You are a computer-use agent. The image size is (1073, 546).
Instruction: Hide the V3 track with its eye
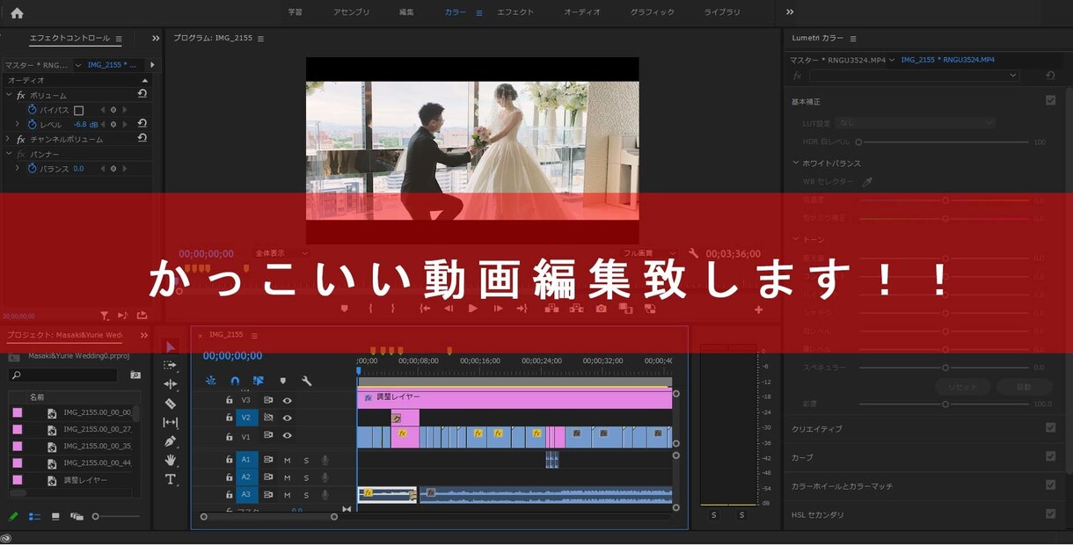coord(287,400)
